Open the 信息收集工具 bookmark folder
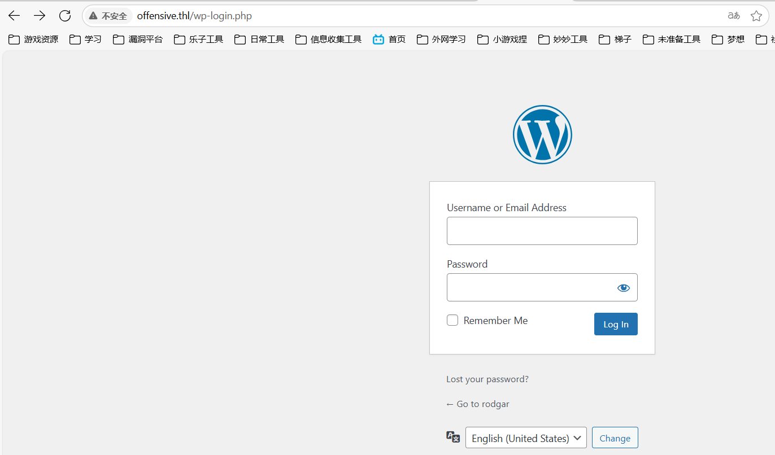775x455 pixels. tap(329, 39)
